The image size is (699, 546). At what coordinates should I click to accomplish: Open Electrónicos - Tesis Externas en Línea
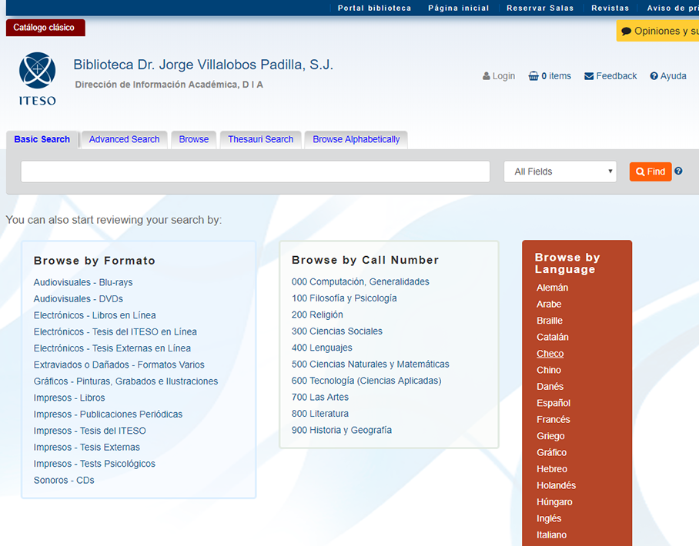coord(112,348)
